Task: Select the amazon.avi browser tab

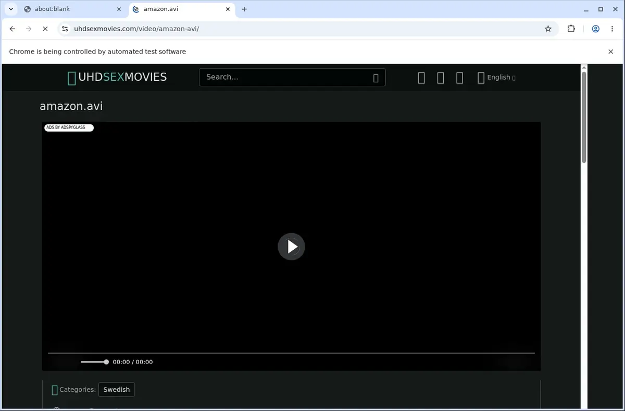Action: 180,9
